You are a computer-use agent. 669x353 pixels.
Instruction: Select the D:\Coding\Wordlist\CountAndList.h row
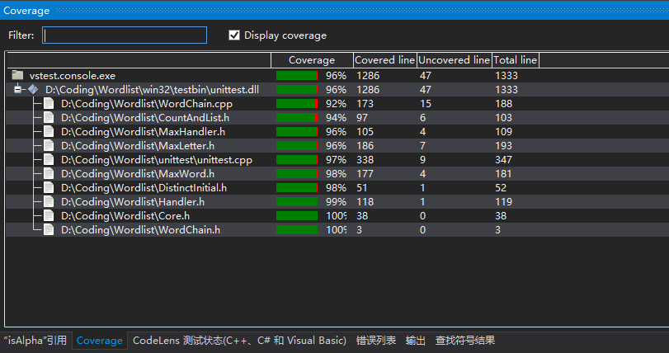[337, 118]
